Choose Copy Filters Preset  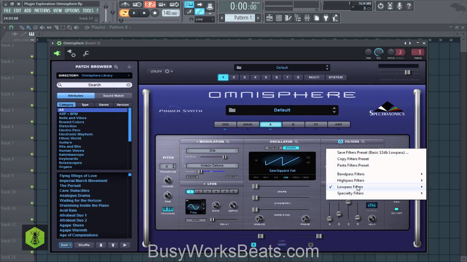(353, 159)
